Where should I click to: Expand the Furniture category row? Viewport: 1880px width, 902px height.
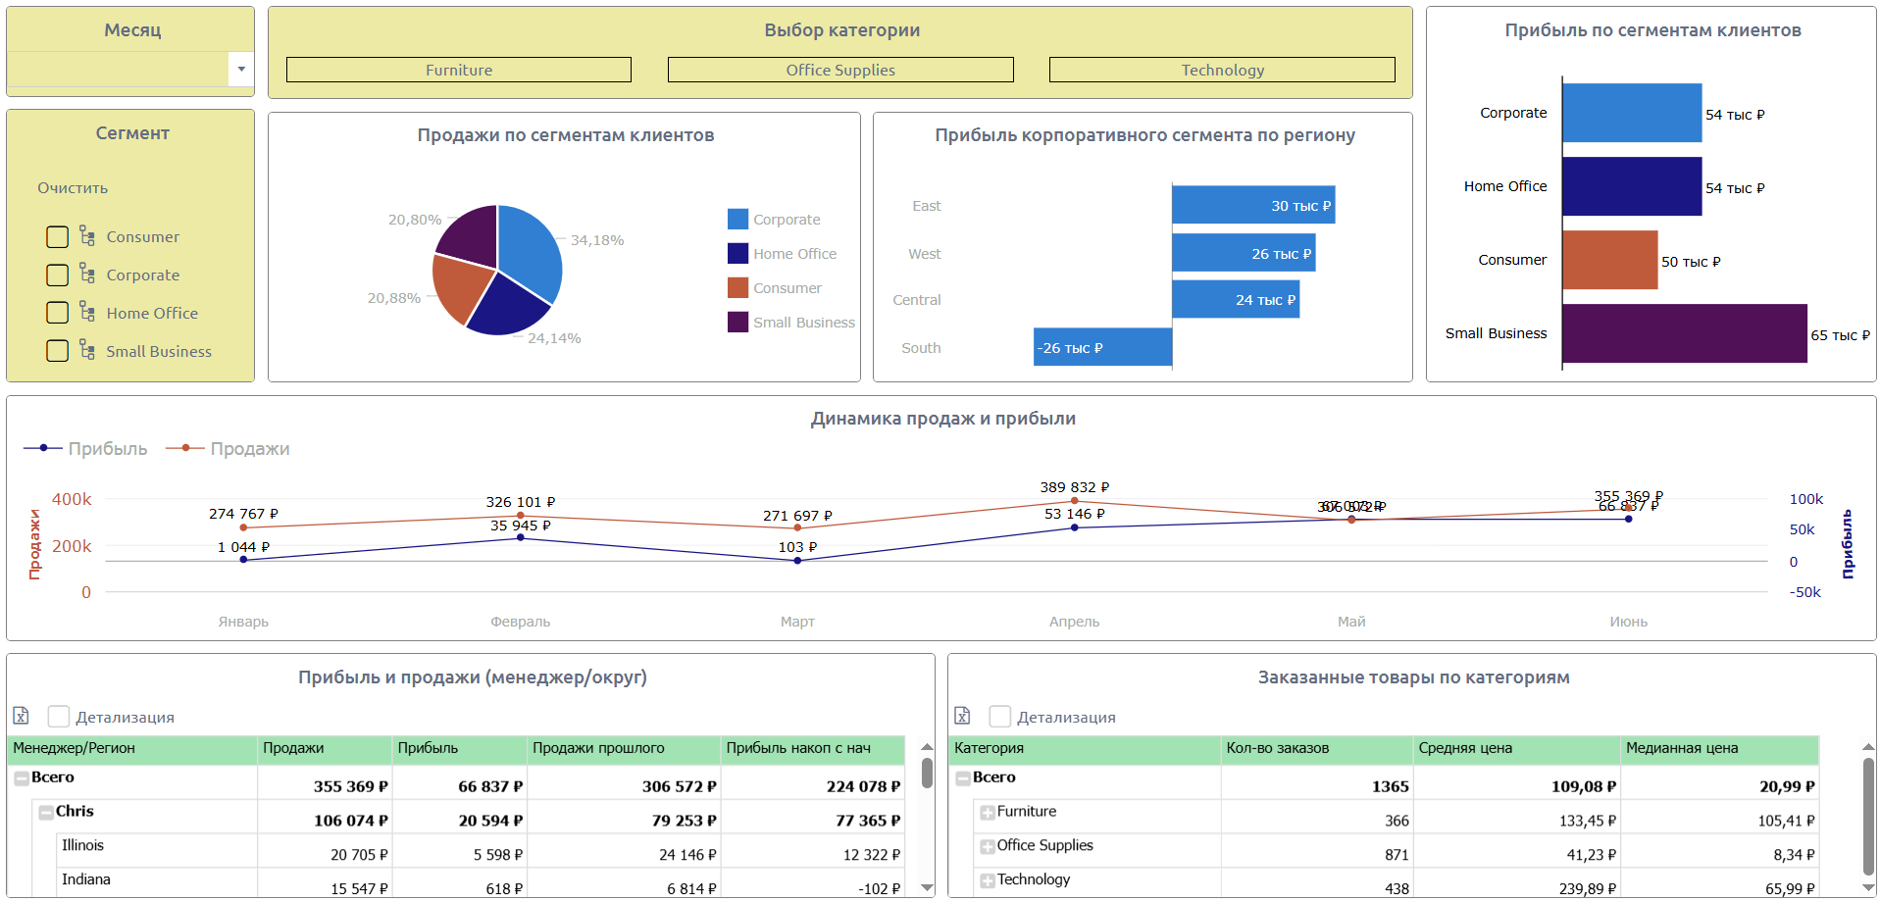988,813
